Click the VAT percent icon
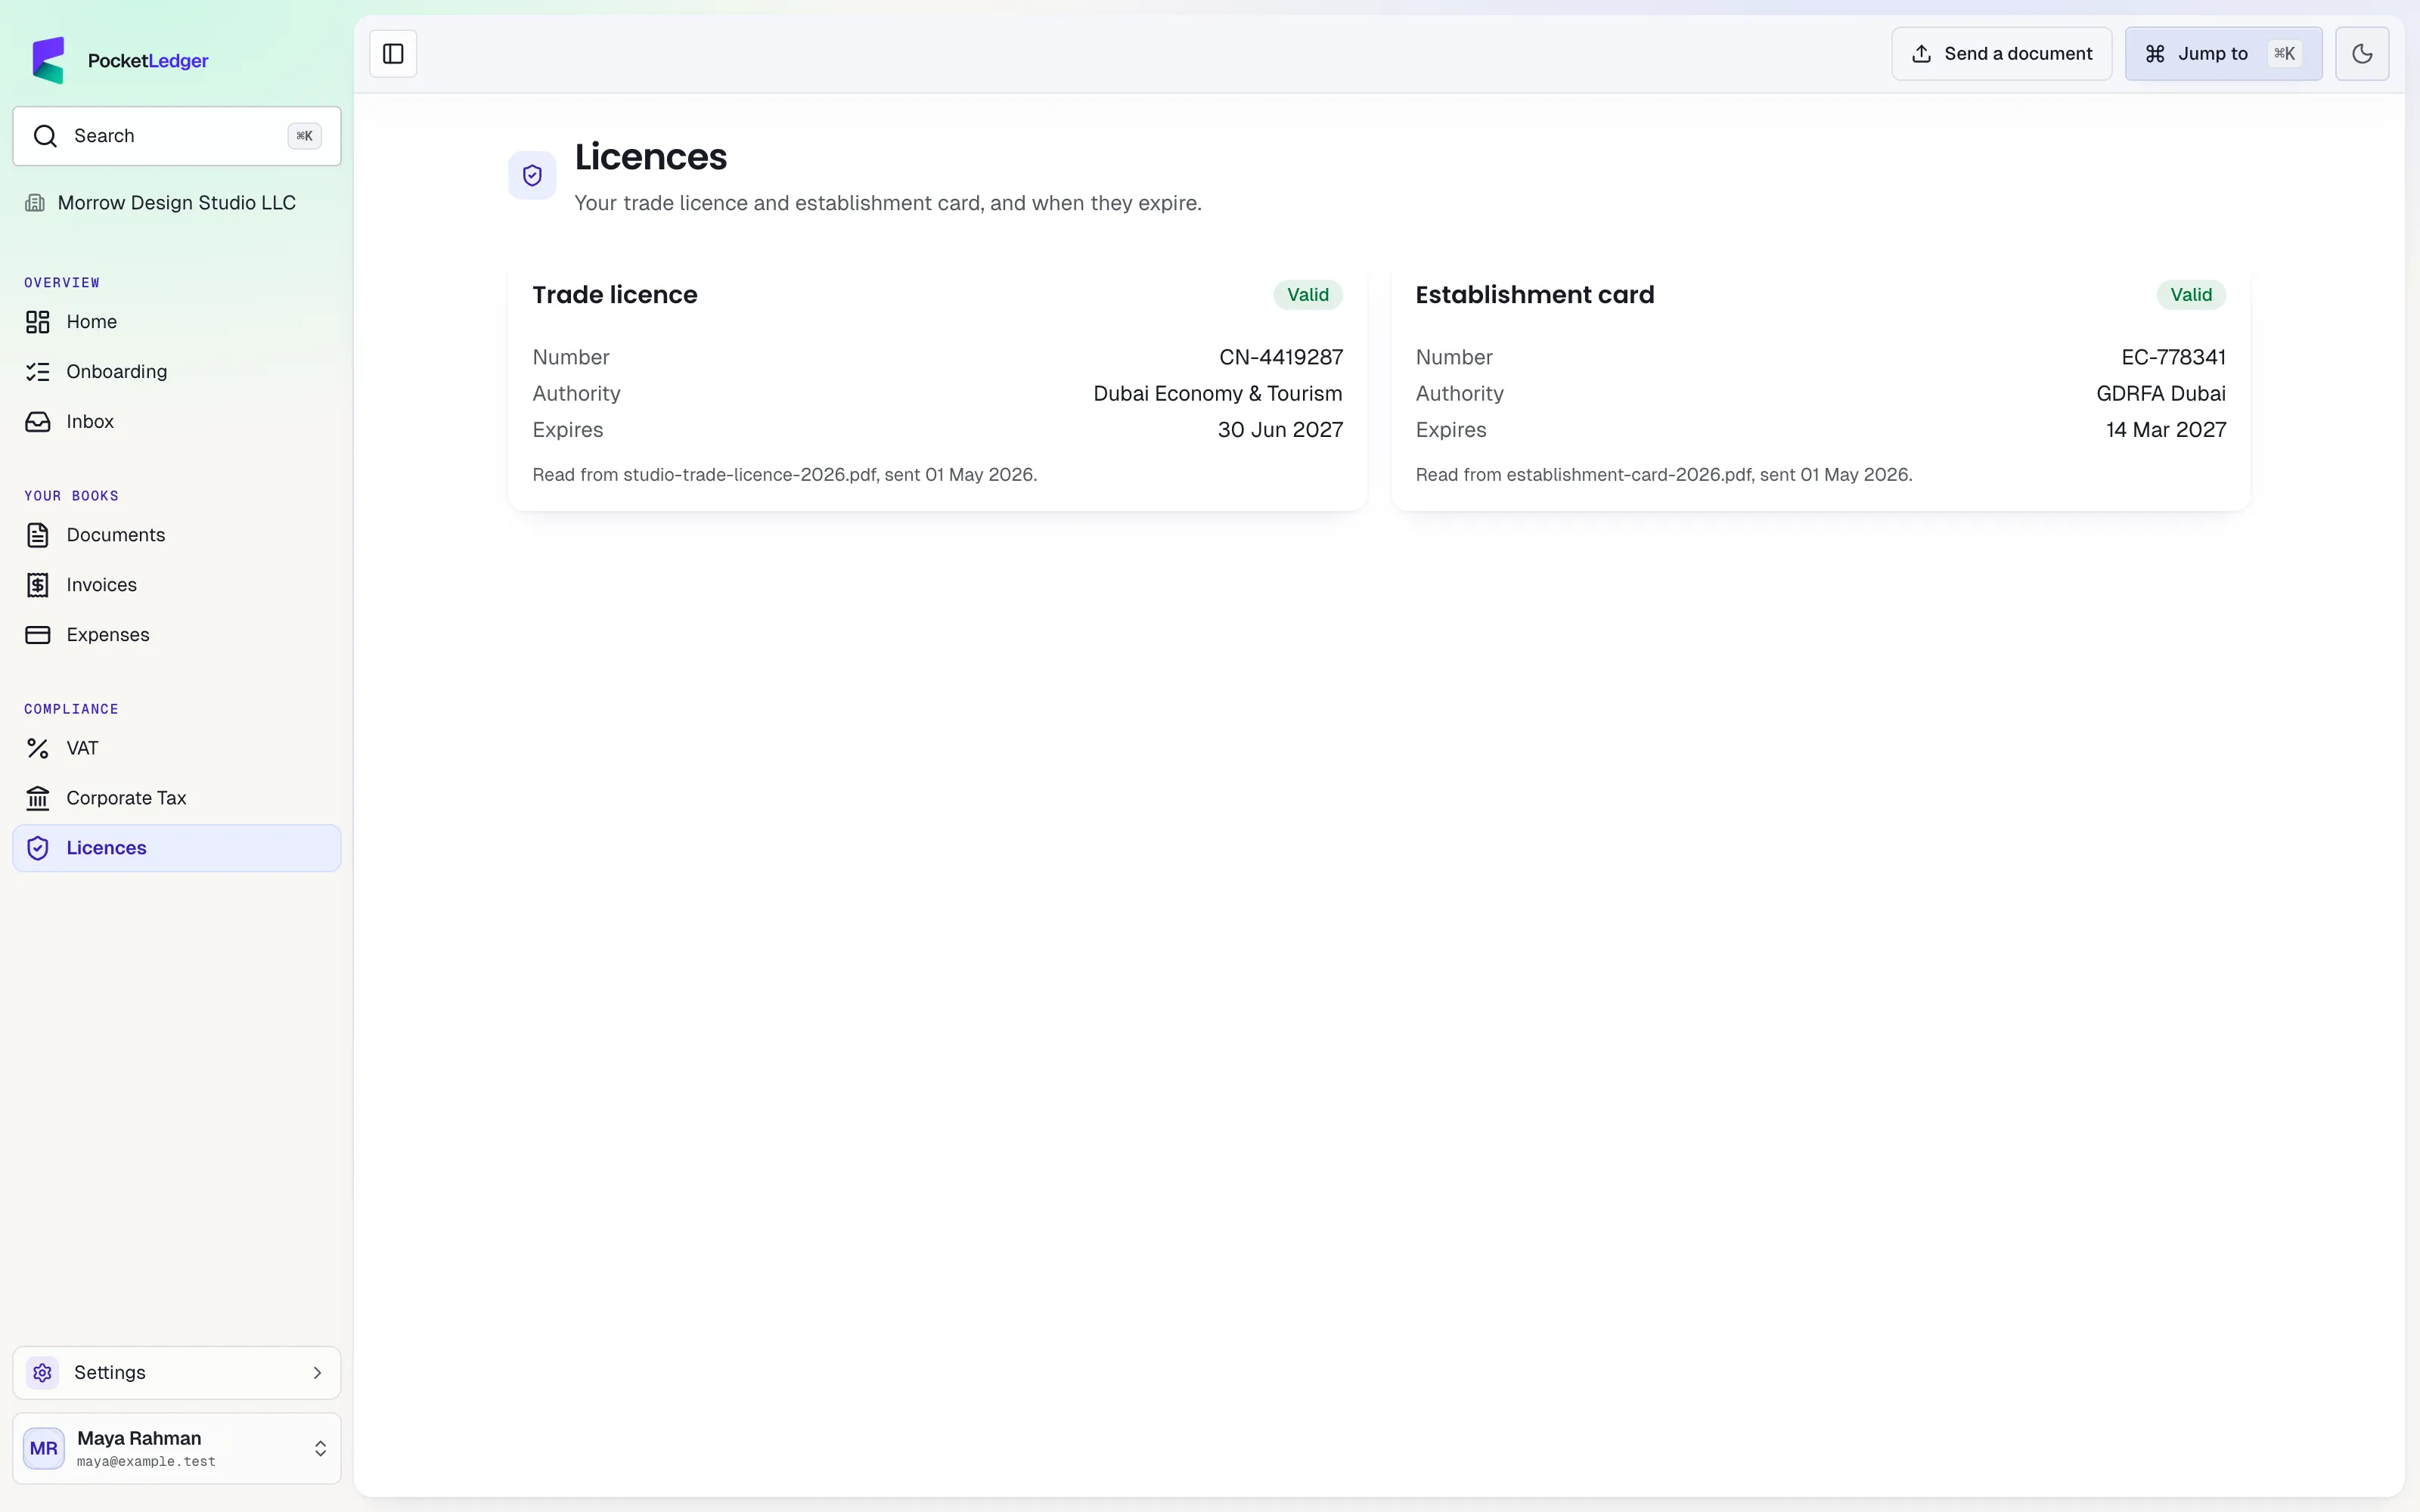 pos(38,748)
